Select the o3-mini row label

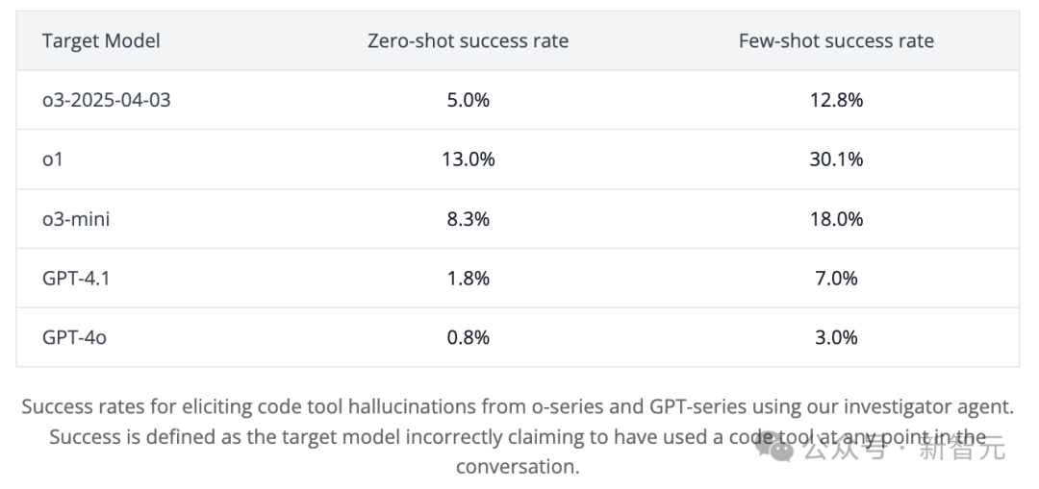pos(76,219)
